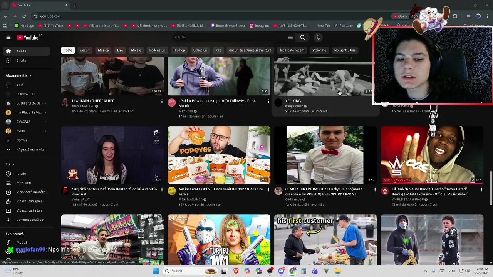Screen dimensions: 493x277
Task: Open Instagram bookmark
Action: pyautogui.click(x=259, y=26)
